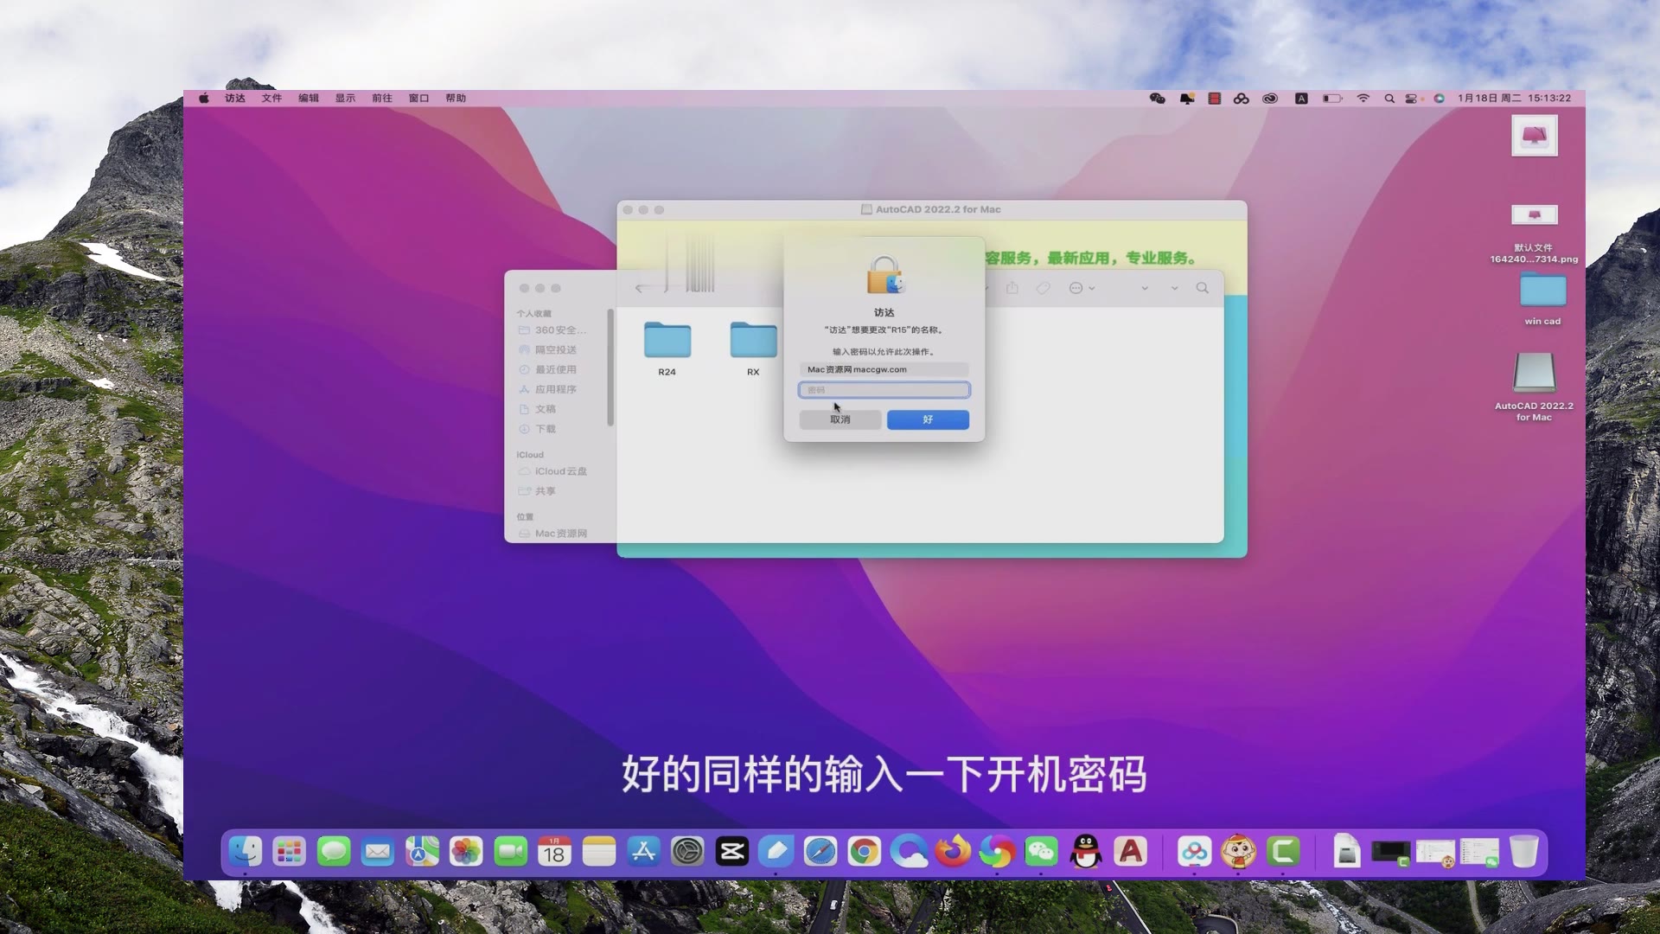Open AutoCAD from the Dock
1660x934 pixels.
(1130, 852)
